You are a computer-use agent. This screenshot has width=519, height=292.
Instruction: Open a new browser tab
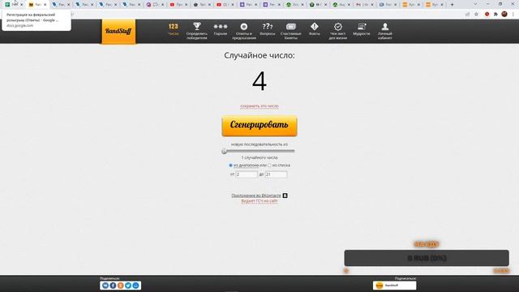(453, 5)
